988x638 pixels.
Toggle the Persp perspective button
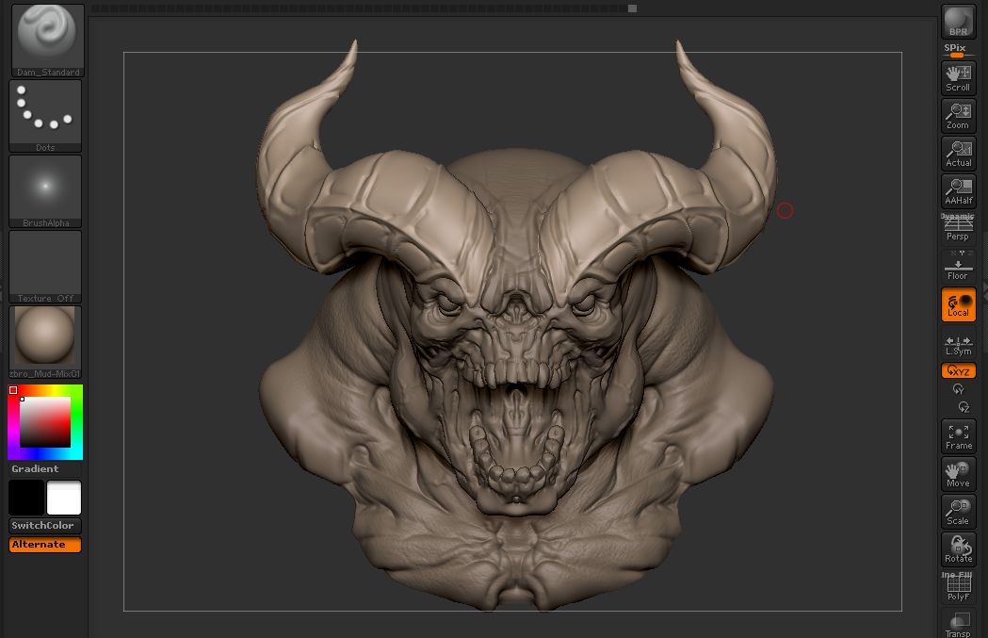(x=959, y=228)
